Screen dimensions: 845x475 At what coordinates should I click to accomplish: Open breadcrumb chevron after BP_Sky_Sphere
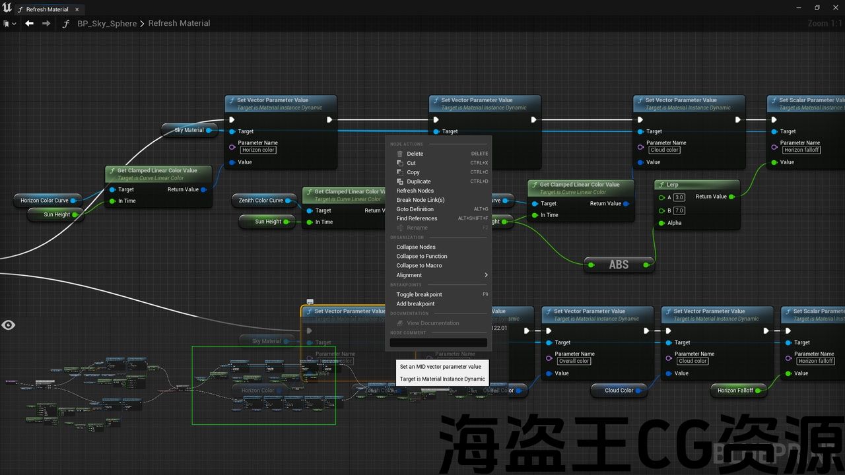click(x=143, y=24)
